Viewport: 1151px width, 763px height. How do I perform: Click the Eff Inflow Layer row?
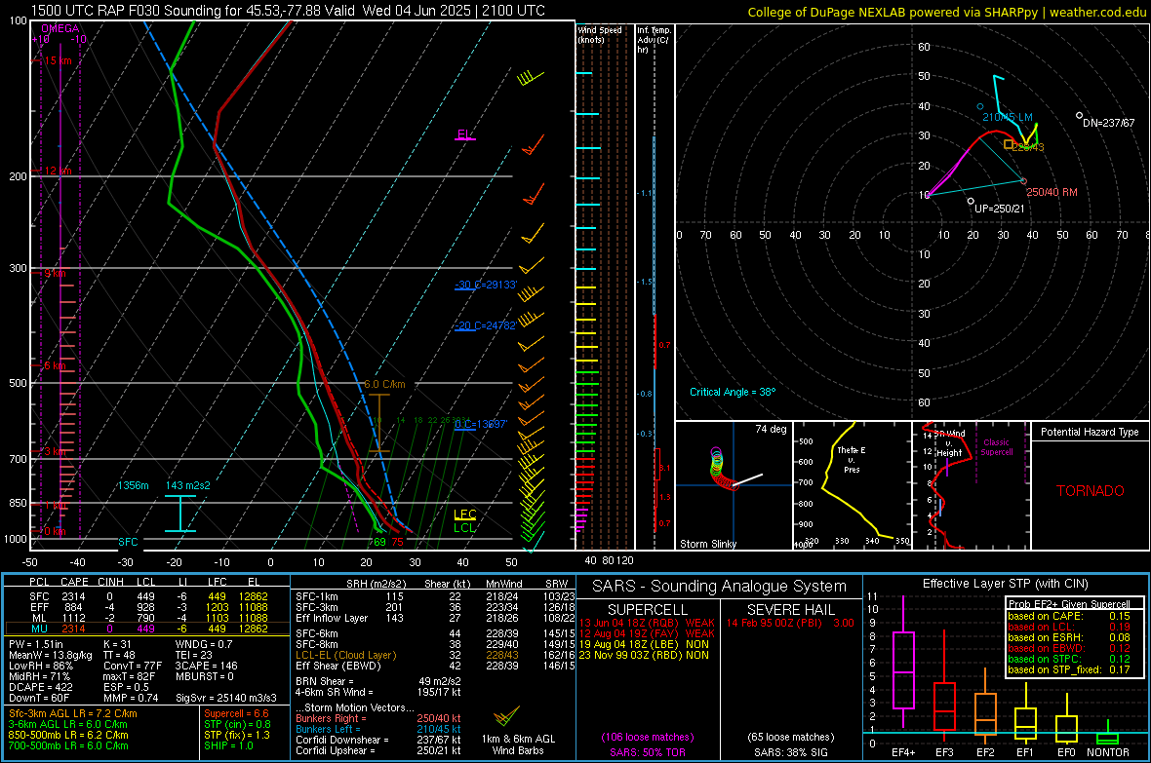tap(435, 618)
